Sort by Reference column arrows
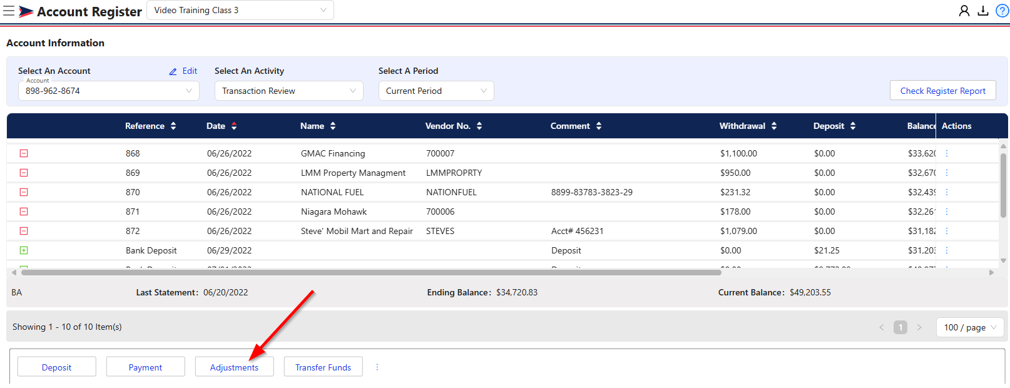1010x388 pixels. [x=173, y=126]
